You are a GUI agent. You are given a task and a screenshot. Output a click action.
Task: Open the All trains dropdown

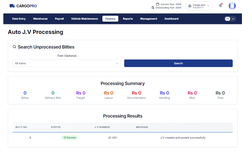tap(67, 63)
